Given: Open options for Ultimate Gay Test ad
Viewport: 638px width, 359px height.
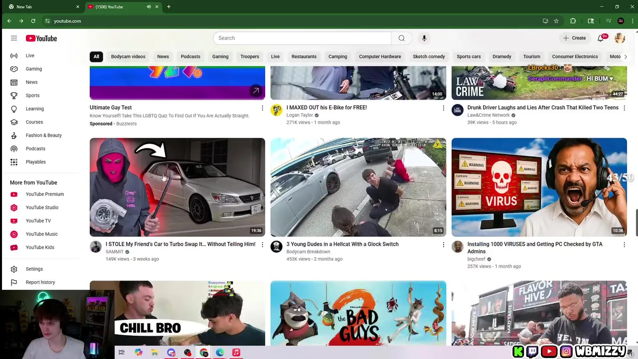Looking at the screenshot, I should coord(262,108).
